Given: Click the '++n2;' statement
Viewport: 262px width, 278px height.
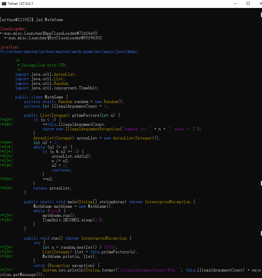Looking at the screenshot, I should pyautogui.click(x=48, y=179).
